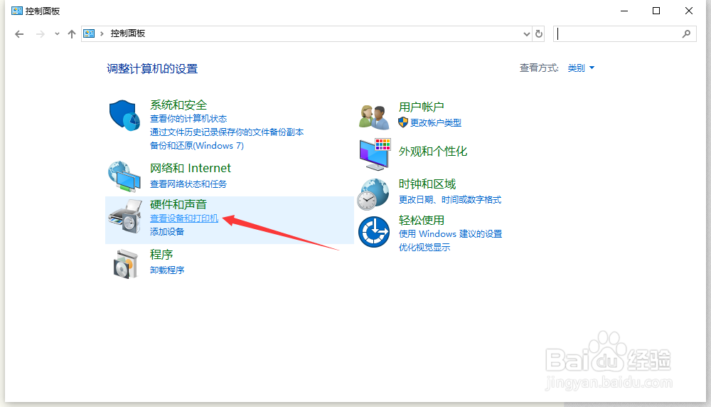This screenshot has height=407, width=711.
Task: Click 使用 Windows 建议的设置 link
Action: tap(450, 233)
